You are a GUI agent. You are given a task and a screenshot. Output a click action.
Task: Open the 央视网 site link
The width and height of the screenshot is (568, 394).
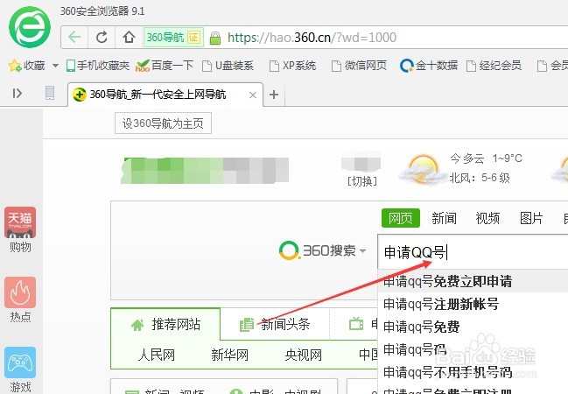[x=303, y=355]
